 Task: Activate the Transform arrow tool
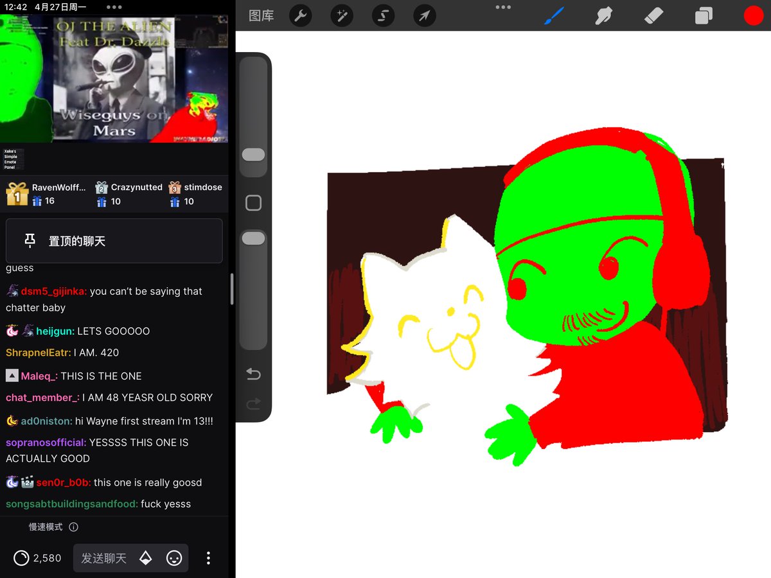coord(424,15)
